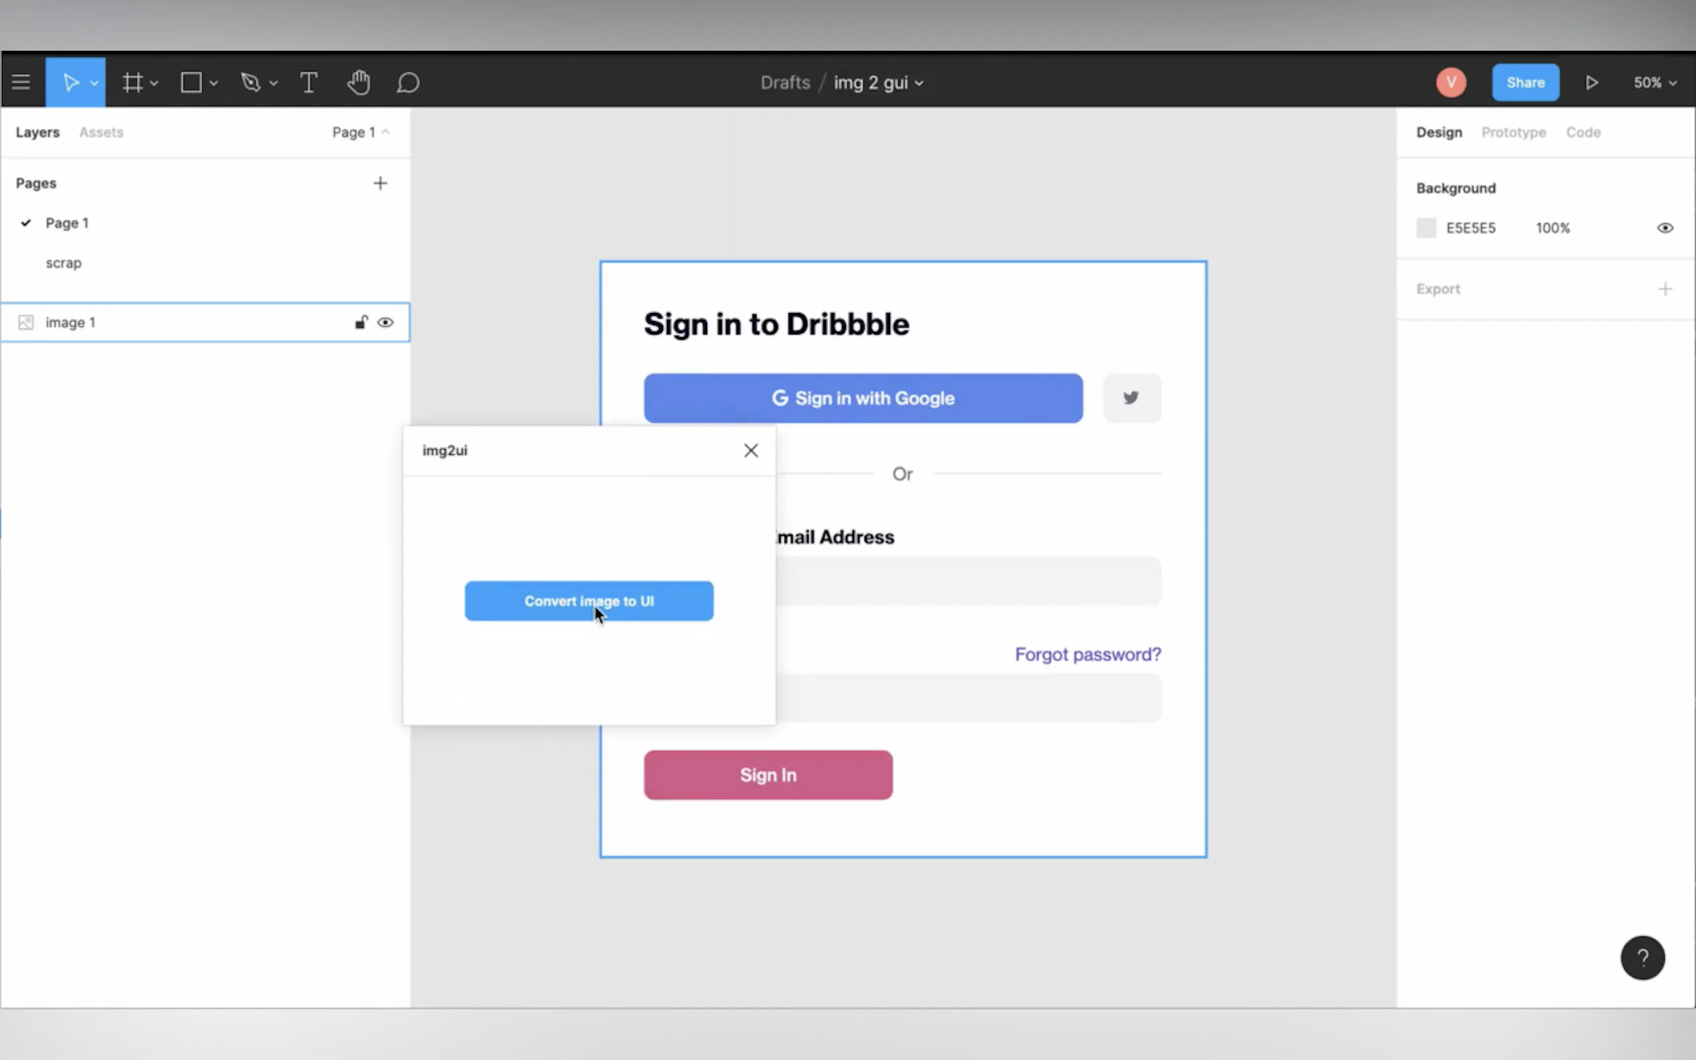1696x1060 pixels.
Task: Click the blue Share button
Action: click(1525, 83)
